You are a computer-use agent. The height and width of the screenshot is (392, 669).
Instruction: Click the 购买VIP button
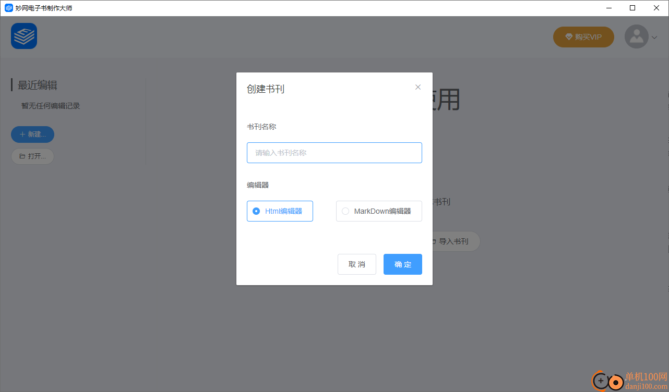coord(583,37)
